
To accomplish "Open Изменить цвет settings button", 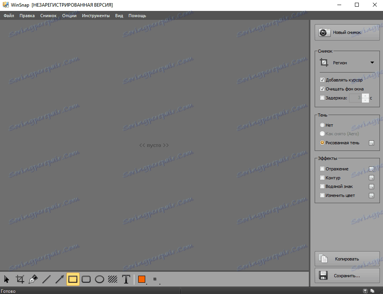I will coord(371,195).
